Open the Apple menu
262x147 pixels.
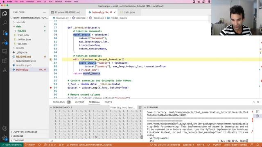tap(3, 2)
